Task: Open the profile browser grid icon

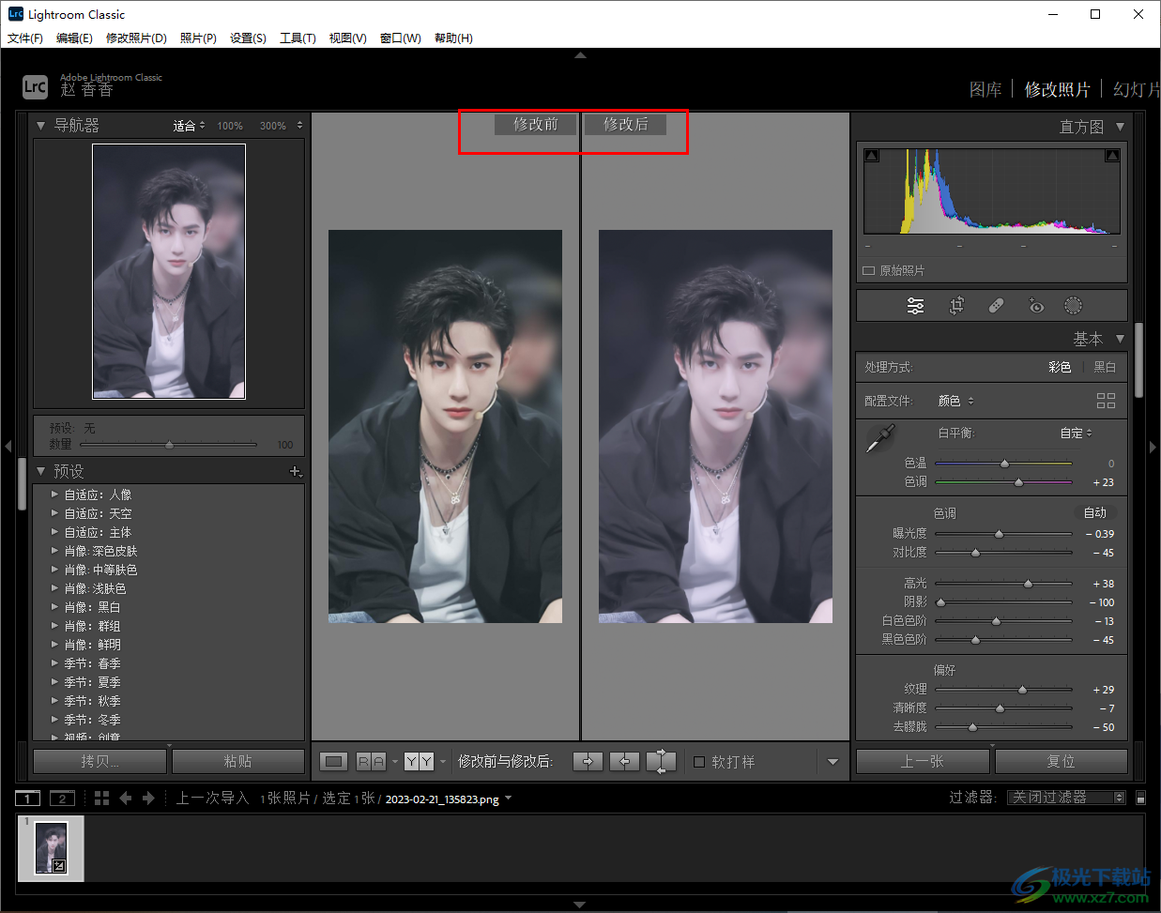Action: pyautogui.click(x=1106, y=401)
